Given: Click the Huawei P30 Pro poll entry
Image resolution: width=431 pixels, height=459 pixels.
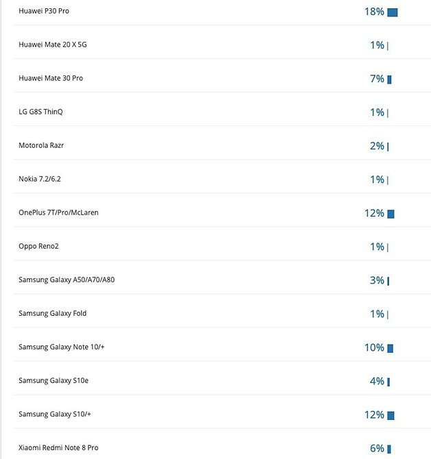Looking at the screenshot, I should point(44,11).
